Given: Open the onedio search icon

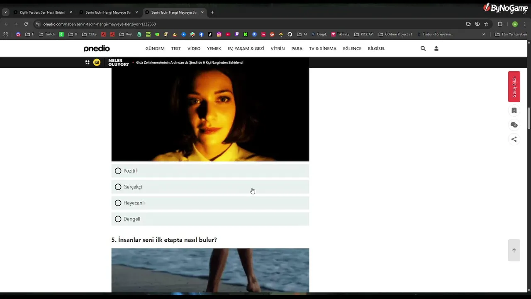Looking at the screenshot, I should pyautogui.click(x=423, y=49).
